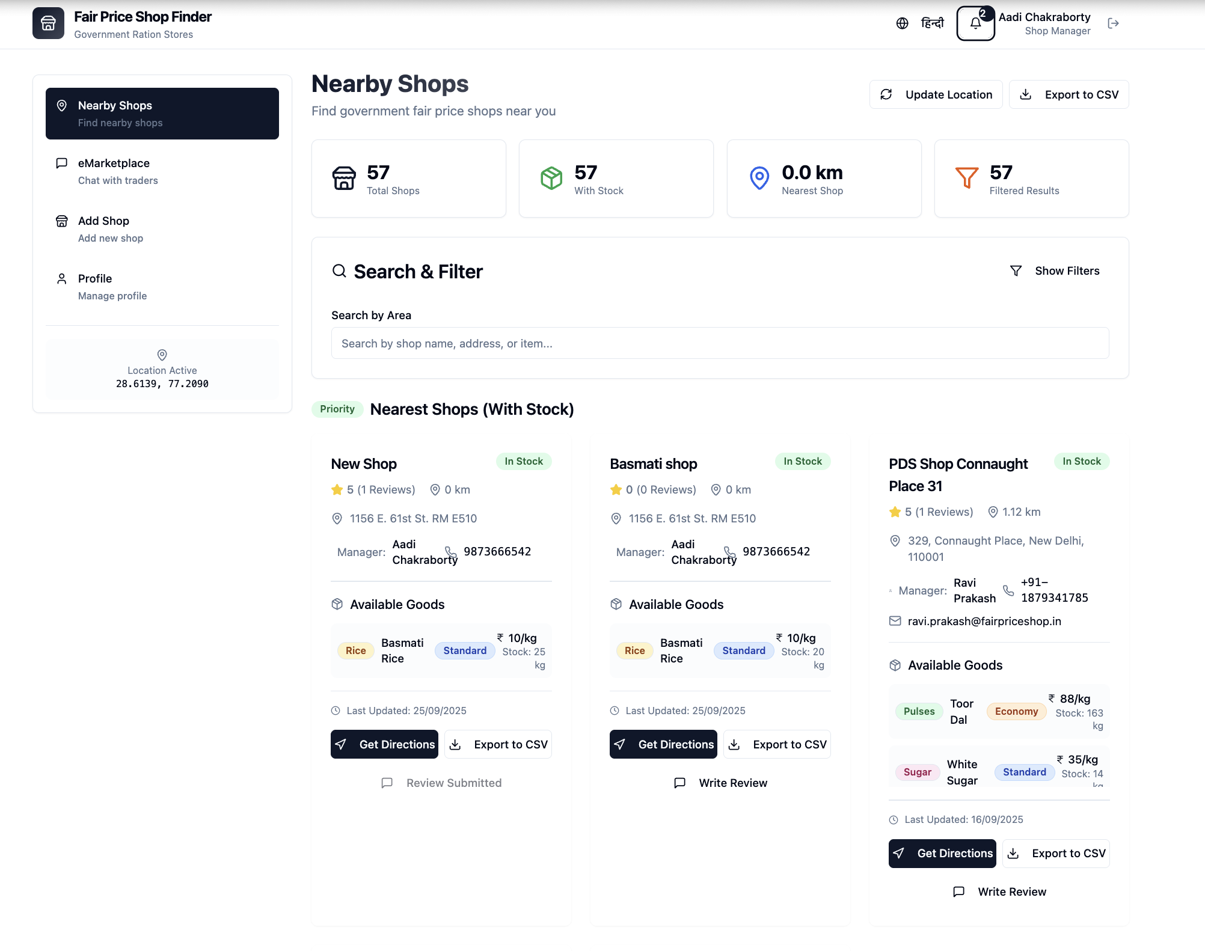Click the globe language icon
The image size is (1205, 951).
click(x=902, y=23)
